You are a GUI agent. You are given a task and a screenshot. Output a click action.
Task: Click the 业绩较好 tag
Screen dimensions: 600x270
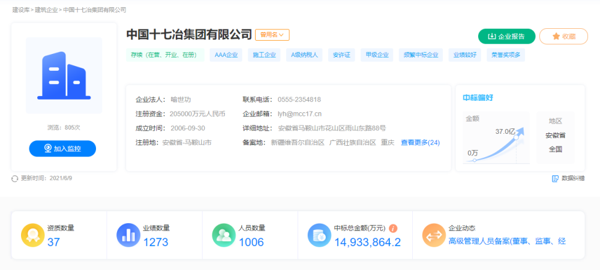pyautogui.click(x=465, y=55)
